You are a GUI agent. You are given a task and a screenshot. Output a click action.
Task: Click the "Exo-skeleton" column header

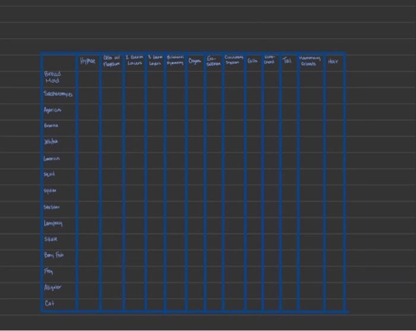(213, 61)
